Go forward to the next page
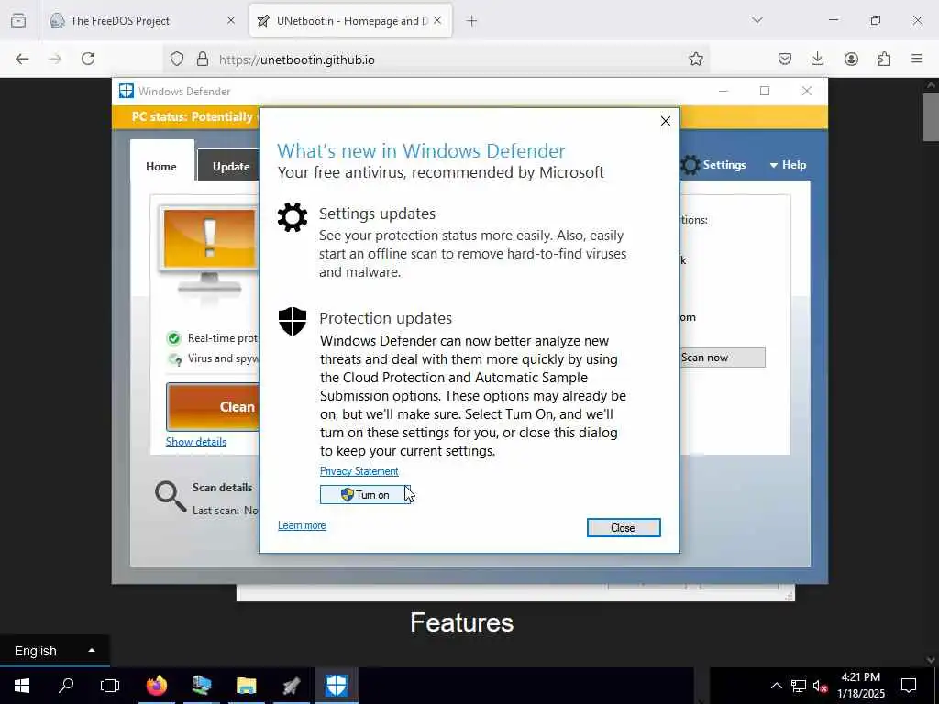The height and width of the screenshot is (704, 939). [x=55, y=59]
